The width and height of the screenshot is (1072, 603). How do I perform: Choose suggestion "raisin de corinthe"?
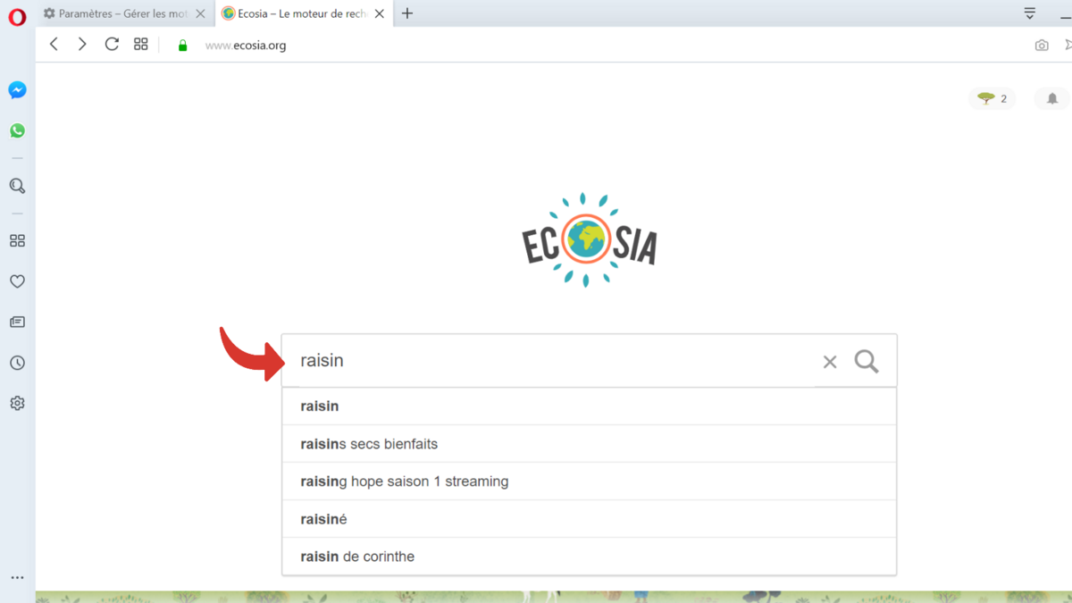589,557
